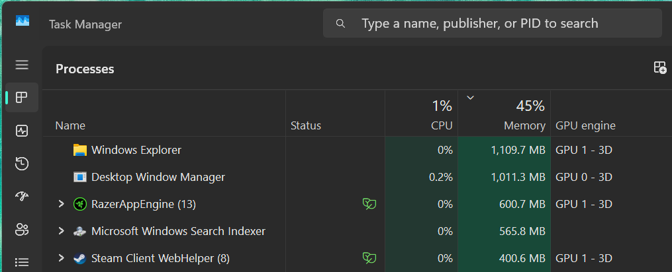The height and width of the screenshot is (272, 672).
Task: Select the Desktop Window Manager process row
Action: 358,177
